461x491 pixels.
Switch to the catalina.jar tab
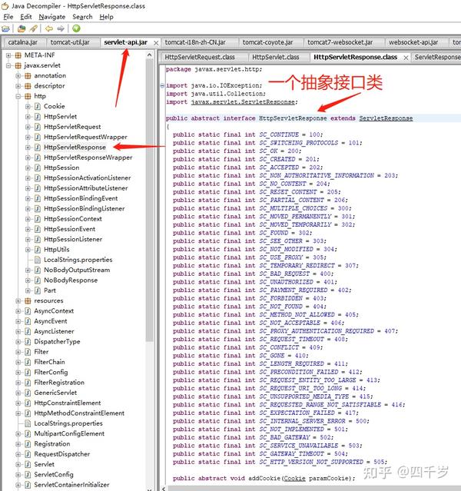(x=22, y=42)
